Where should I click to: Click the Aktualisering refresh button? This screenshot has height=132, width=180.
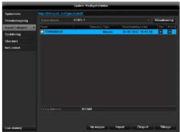[x=164, y=20]
